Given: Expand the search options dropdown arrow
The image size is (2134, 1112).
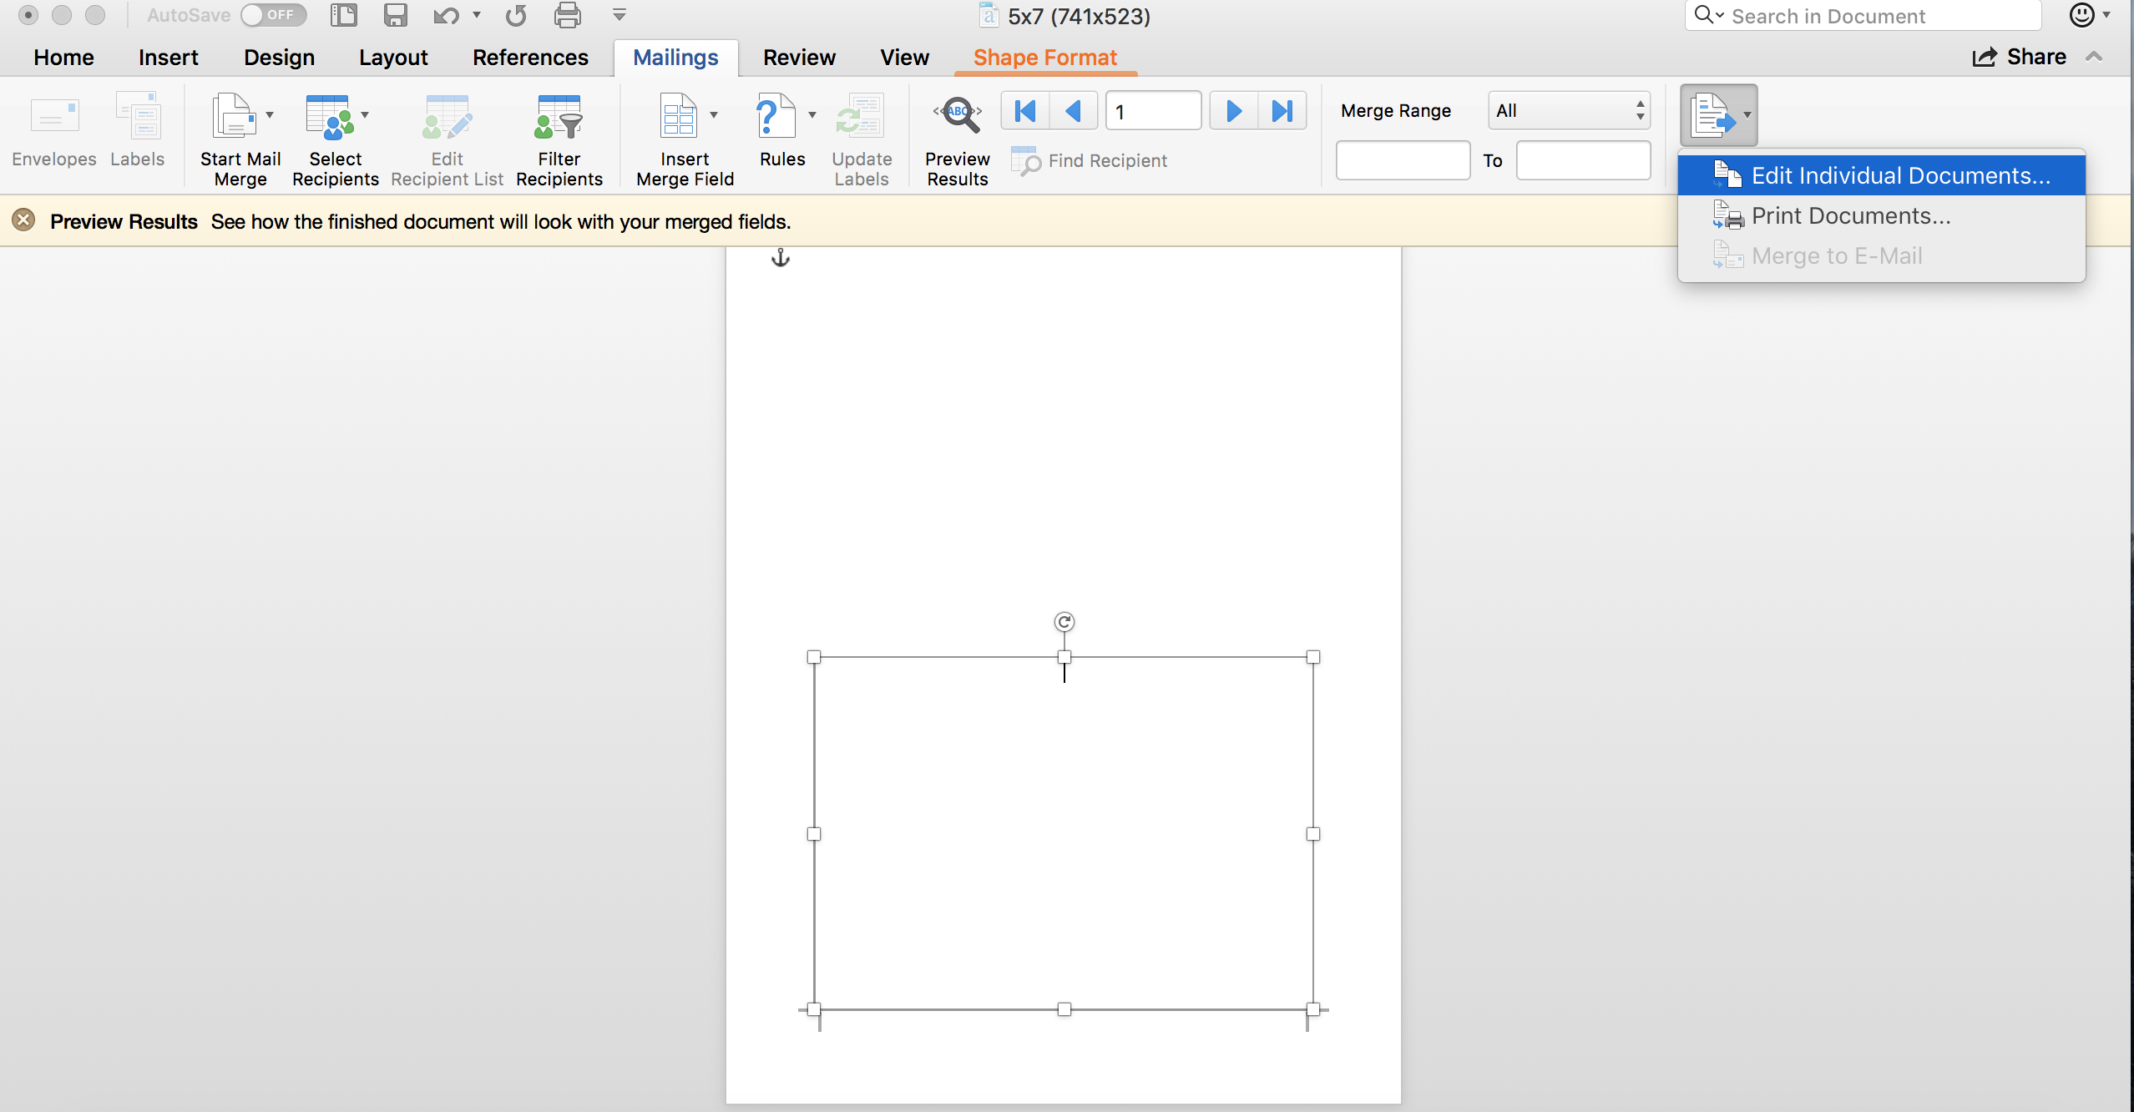Looking at the screenshot, I should 1720,15.
